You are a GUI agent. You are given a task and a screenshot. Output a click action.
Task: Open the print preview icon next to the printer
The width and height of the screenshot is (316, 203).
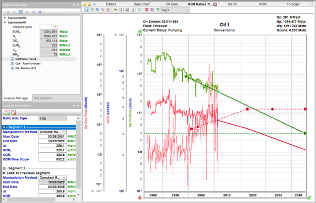pos(133,10)
